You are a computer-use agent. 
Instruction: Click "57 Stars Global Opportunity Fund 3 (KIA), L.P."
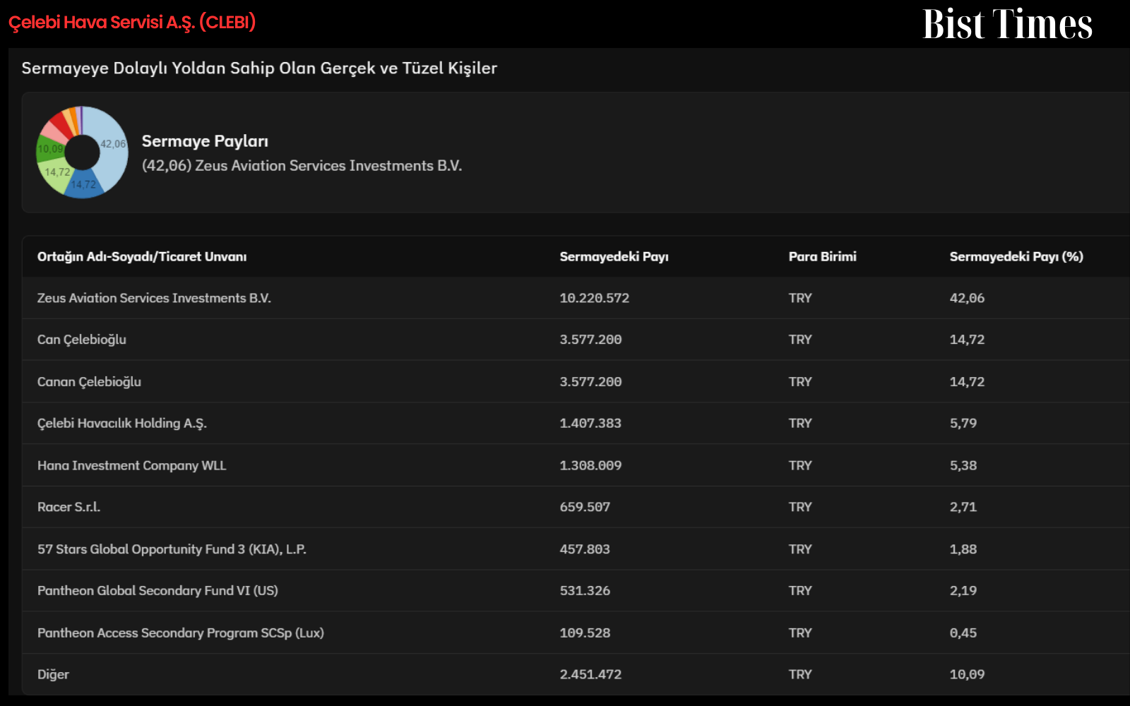coord(172,549)
